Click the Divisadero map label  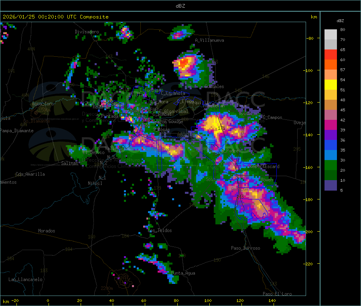(x=87, y=32)
